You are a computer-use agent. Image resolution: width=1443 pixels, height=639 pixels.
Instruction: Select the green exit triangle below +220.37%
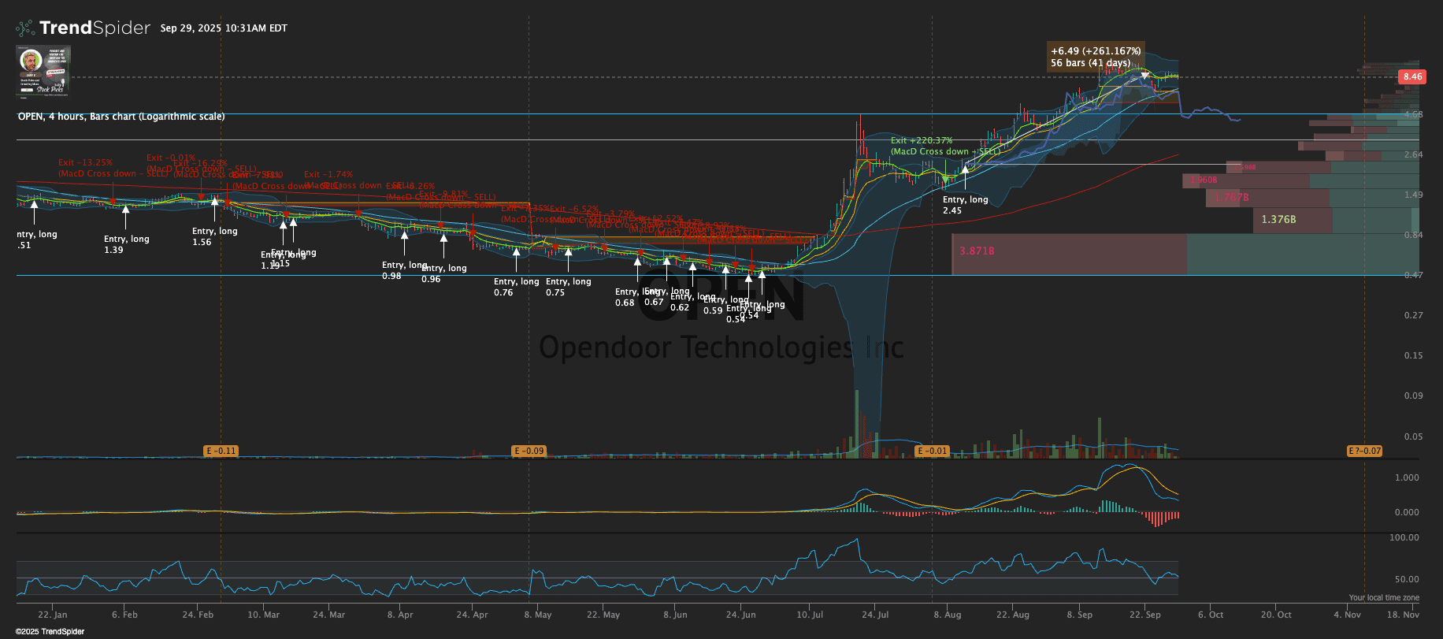pyautogui.click(x=946, y=180)
